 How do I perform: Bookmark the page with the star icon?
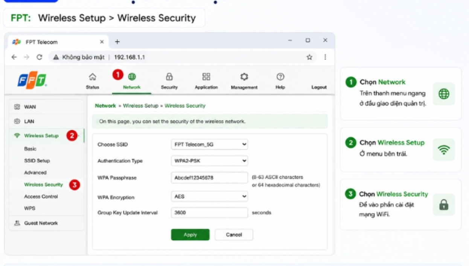coord(309,57)
